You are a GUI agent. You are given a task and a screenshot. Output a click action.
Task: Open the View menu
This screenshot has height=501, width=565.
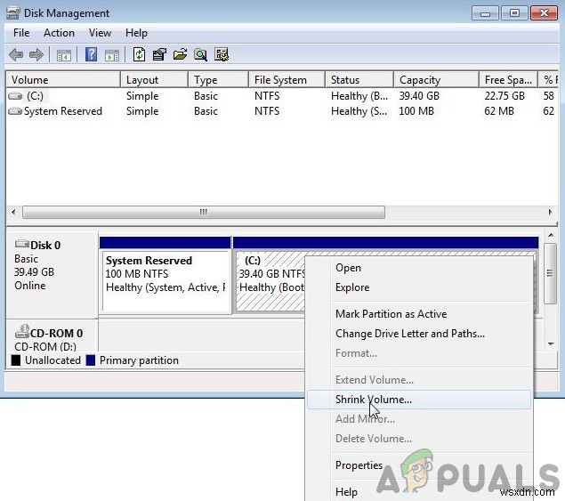pos(100,33)
